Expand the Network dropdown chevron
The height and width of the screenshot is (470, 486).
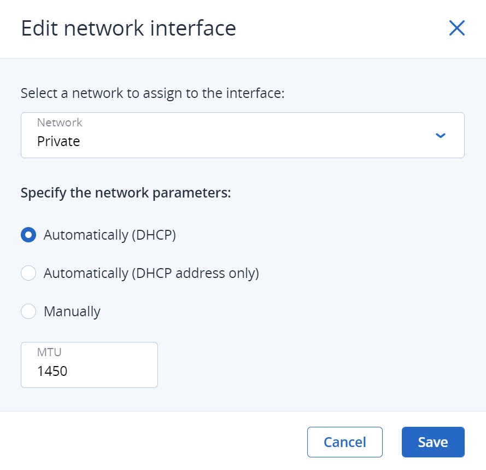click(x=441, y=136)
